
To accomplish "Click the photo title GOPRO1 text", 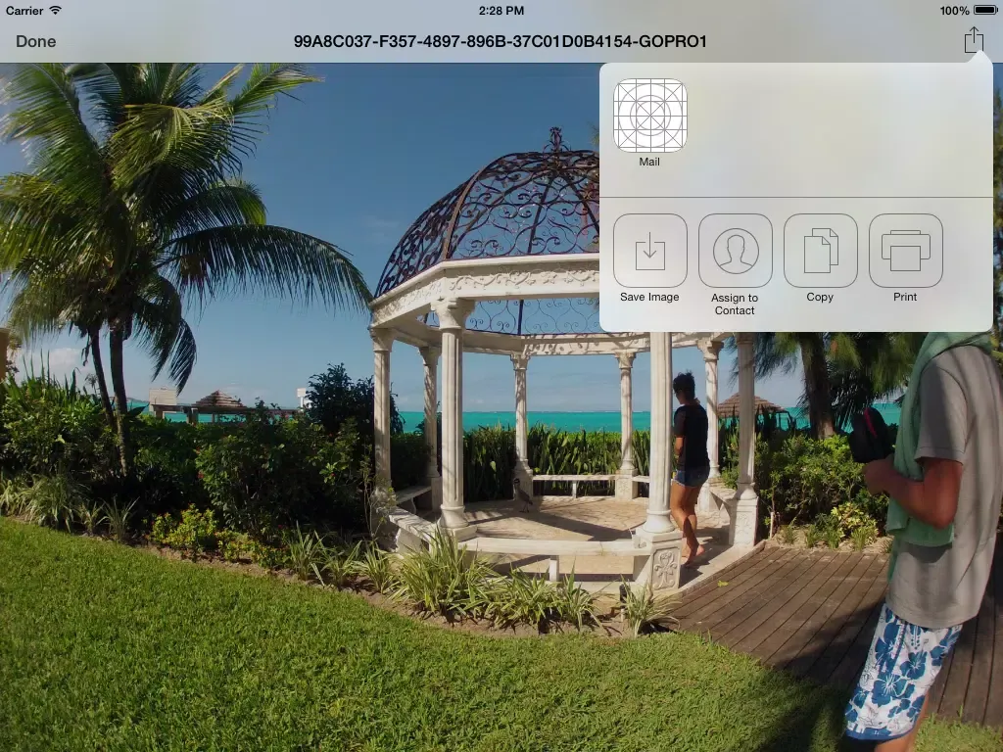I will (501, 41).
